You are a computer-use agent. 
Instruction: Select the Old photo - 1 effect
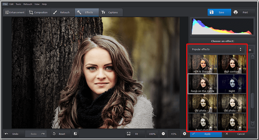tap(203, 103)
